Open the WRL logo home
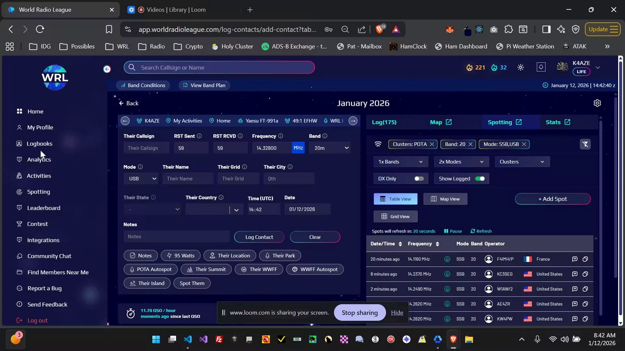 pyautogui.click(x=55, y=78)
